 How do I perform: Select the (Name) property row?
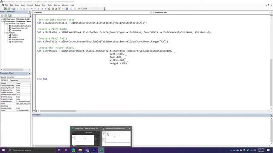[15, 83]
